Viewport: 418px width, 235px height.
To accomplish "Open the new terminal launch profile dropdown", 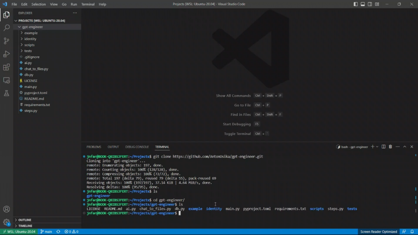I will click(377, 147).
